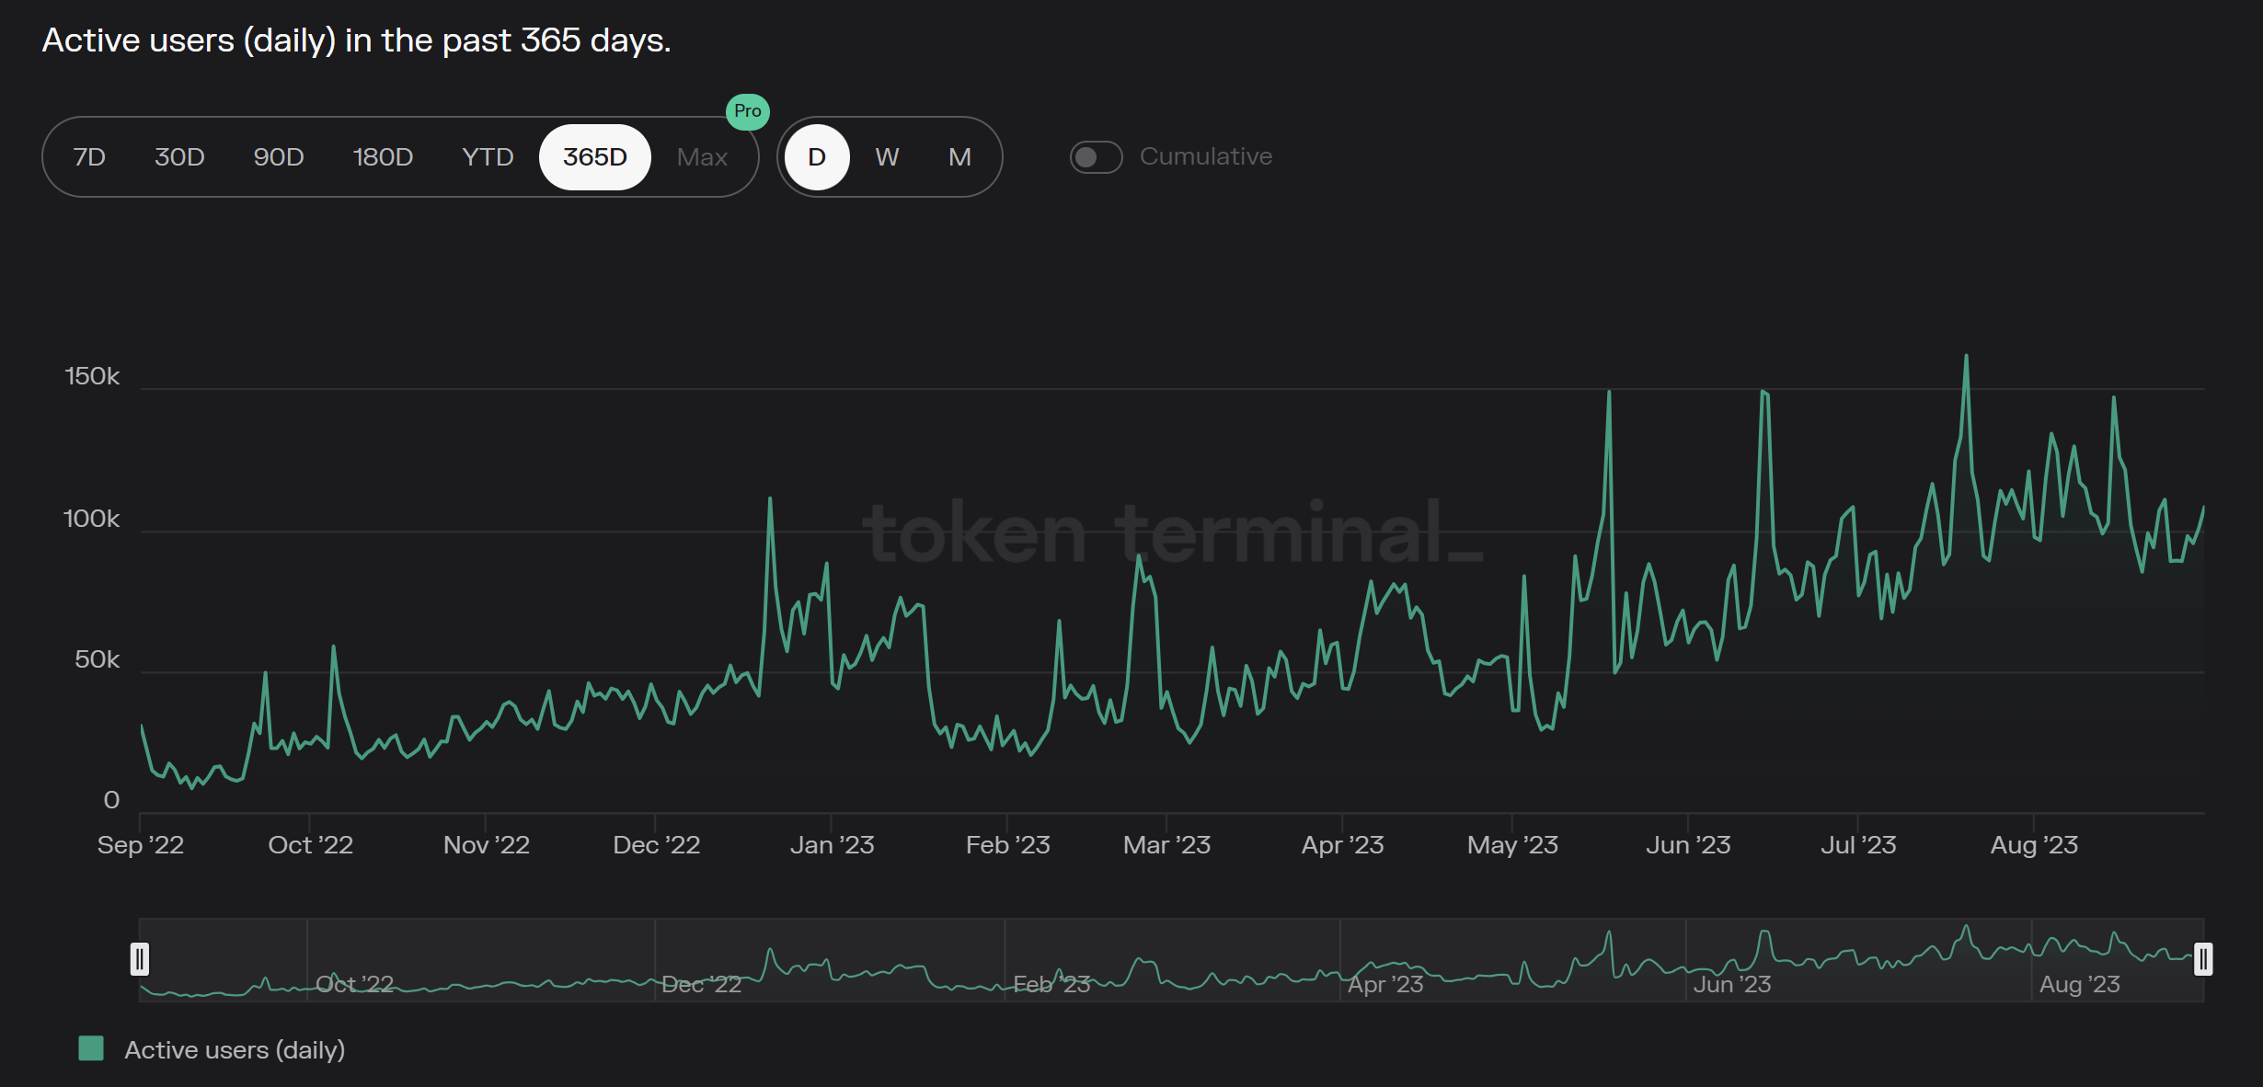The image size is (2263, 1087).
Task: Click the green legend color swatch
Action: 91,1048
